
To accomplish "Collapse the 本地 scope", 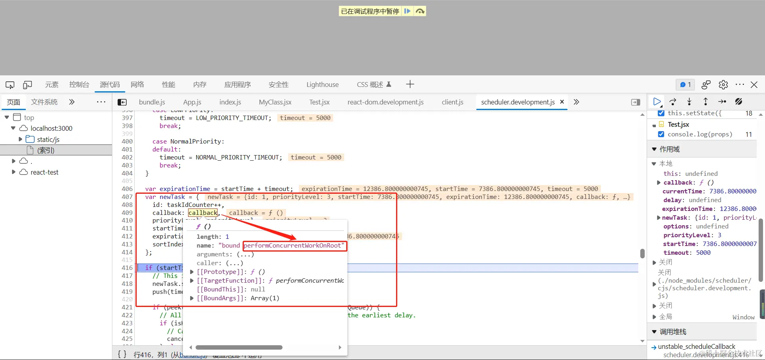I will [x=654, y=164].
